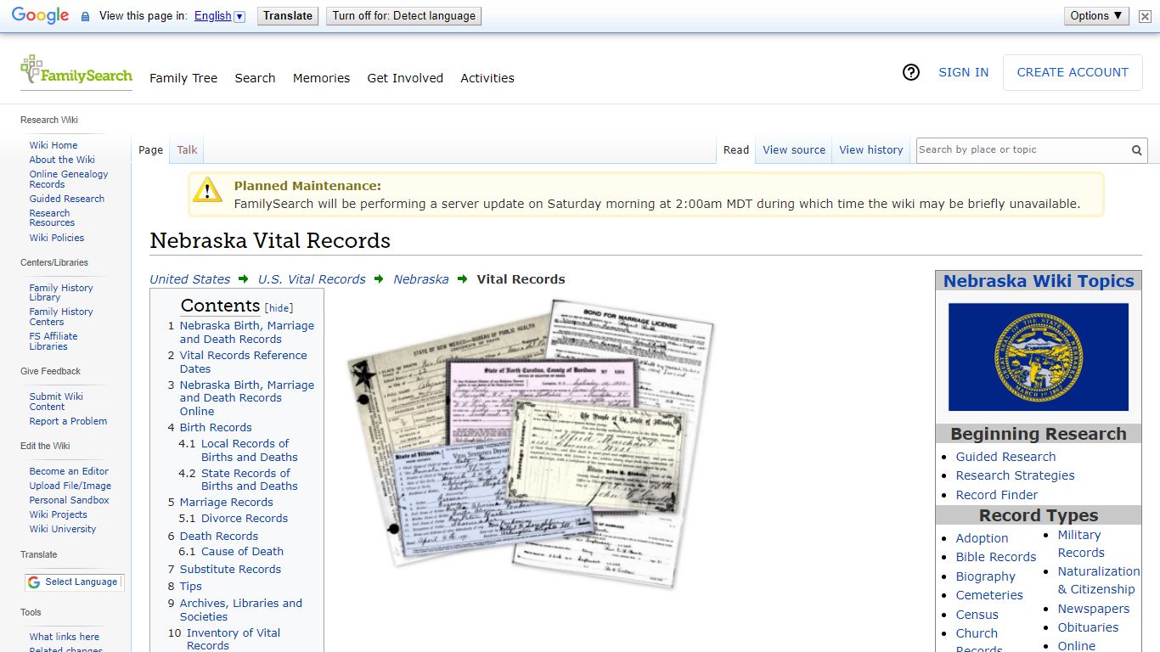1160x652 pixels.
Task: Open the Activities menu
Action: (487, 78)
